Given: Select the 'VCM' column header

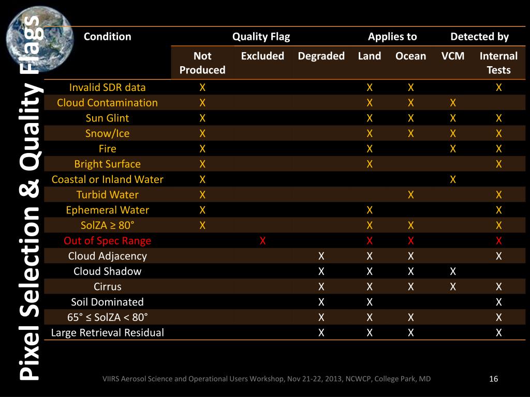Looking at the screenshot, I should tap(452, 56).
